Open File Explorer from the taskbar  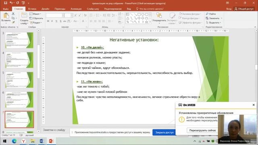tap(33, 141)
